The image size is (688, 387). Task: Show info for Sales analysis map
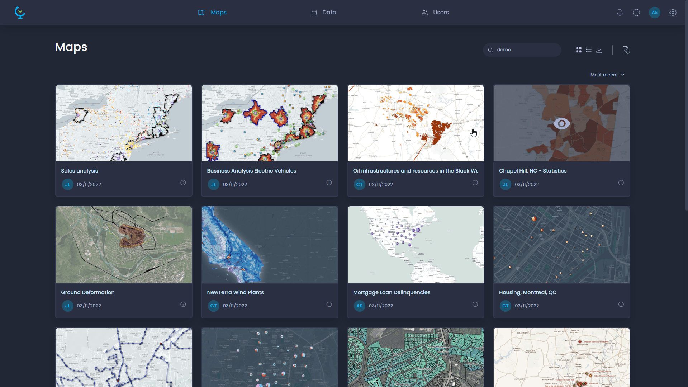click(183, 183)
